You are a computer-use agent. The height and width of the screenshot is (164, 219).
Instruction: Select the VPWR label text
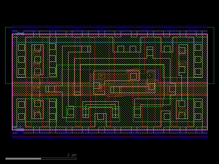[20, 33]
